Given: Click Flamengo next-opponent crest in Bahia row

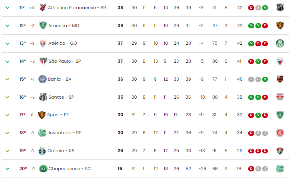Looking at the screenshot, I should point(280,79).
